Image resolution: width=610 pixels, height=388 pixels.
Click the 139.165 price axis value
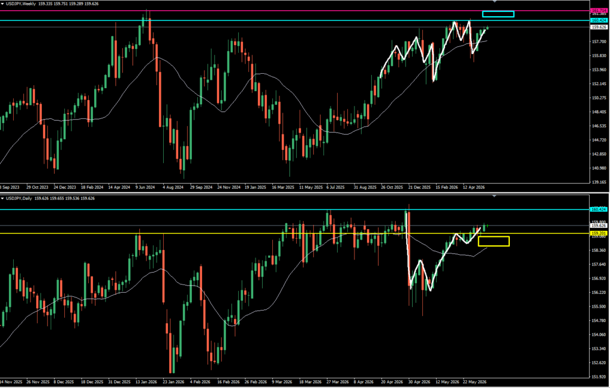(x=599, y=182)
